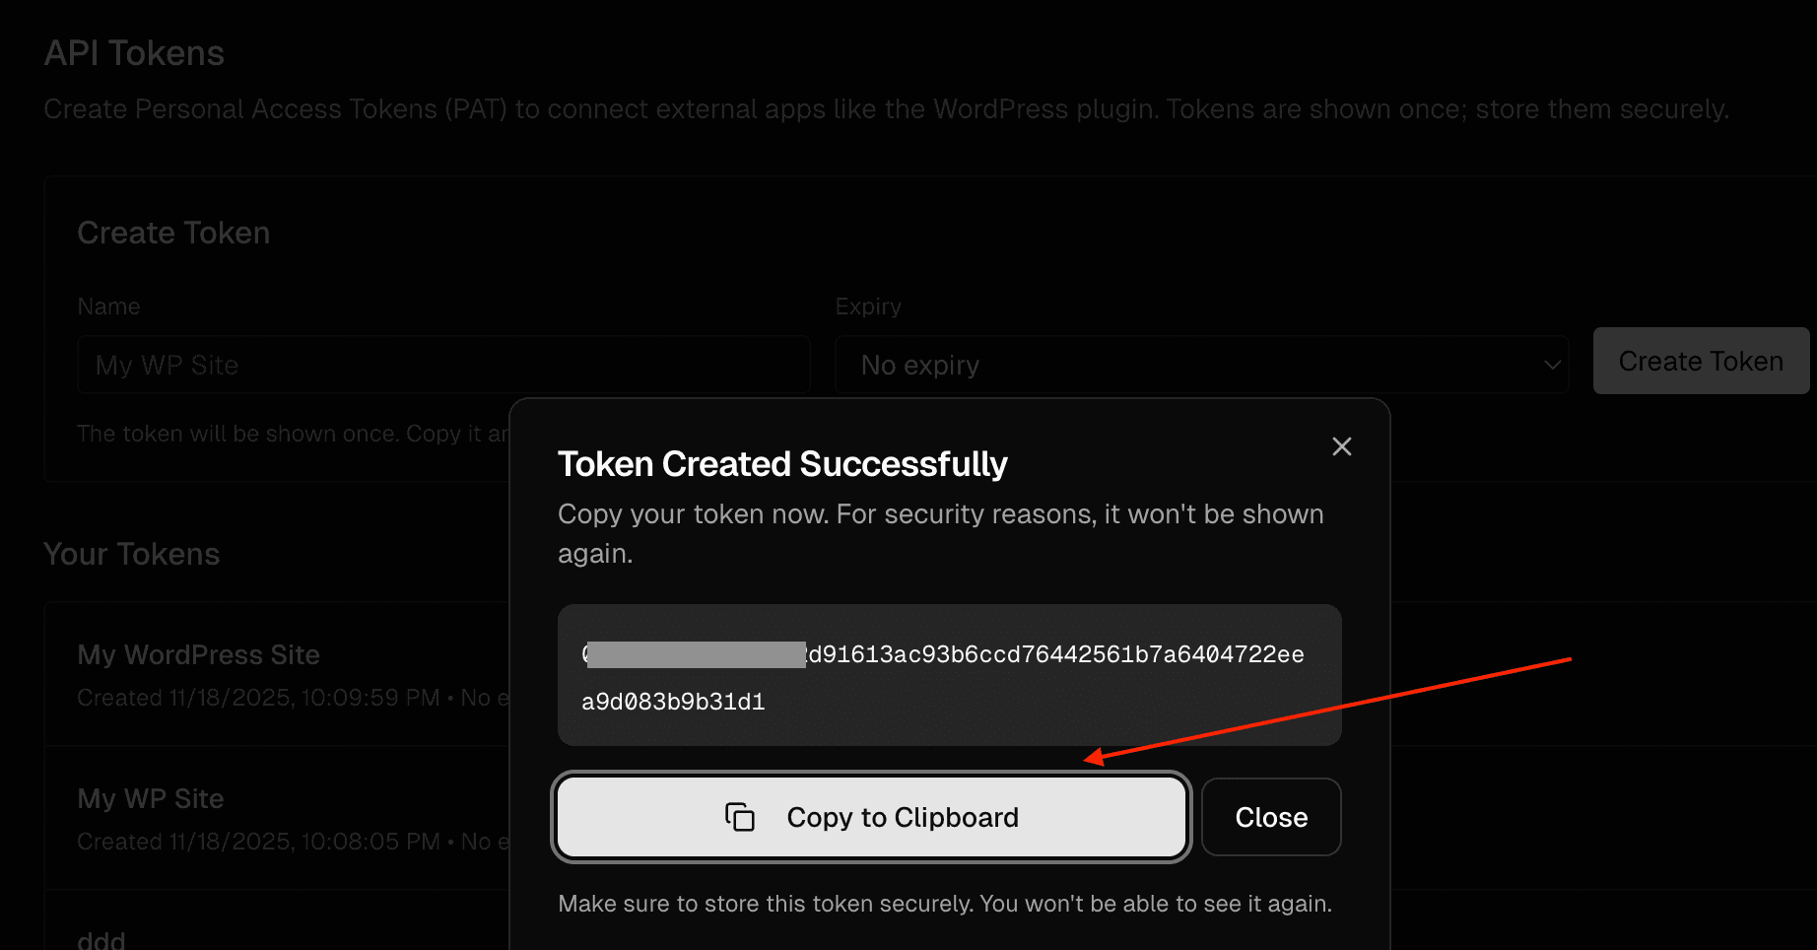
Task: Click the Expiry field label
Action: [868, 306]
